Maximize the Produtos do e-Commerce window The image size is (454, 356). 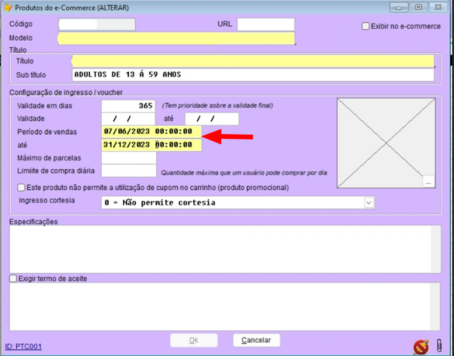pos(418,8)
